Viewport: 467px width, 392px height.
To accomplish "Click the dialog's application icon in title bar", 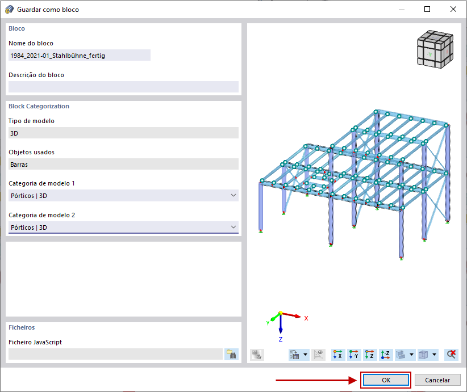I will tap(9, 10).
